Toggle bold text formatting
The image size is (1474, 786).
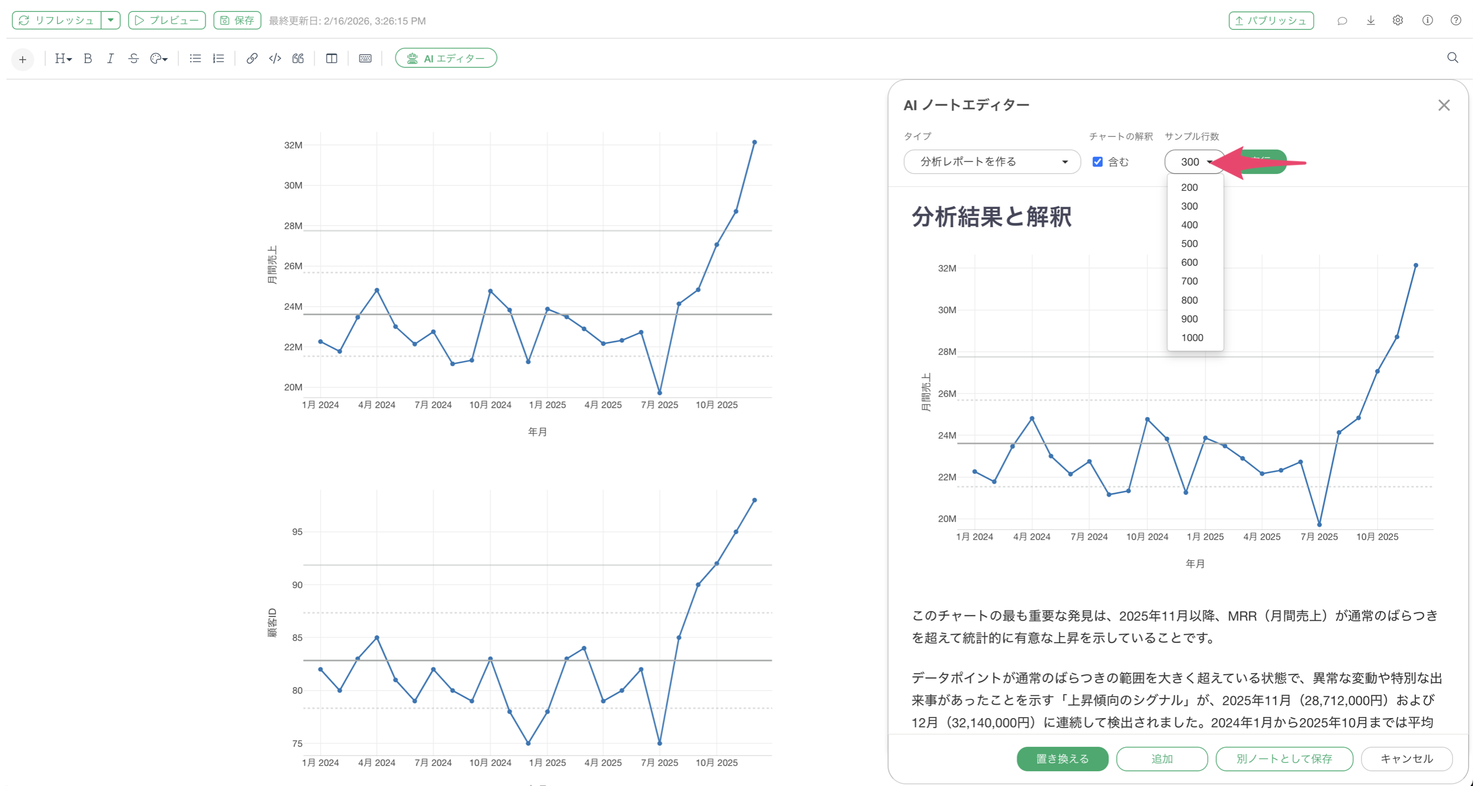[x=88, y=58]
